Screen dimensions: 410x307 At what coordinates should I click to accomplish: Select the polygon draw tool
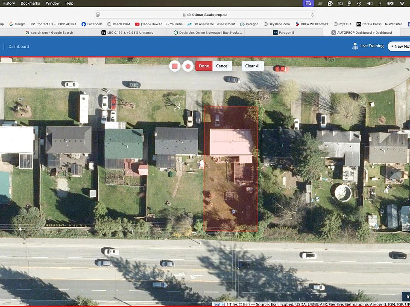(x=187, y=66)
